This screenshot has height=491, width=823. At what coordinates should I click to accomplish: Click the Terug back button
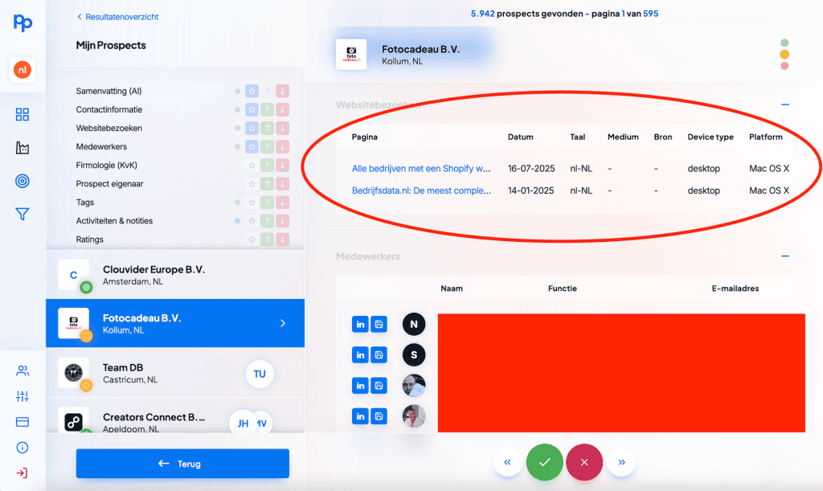(x=182, y=464)
